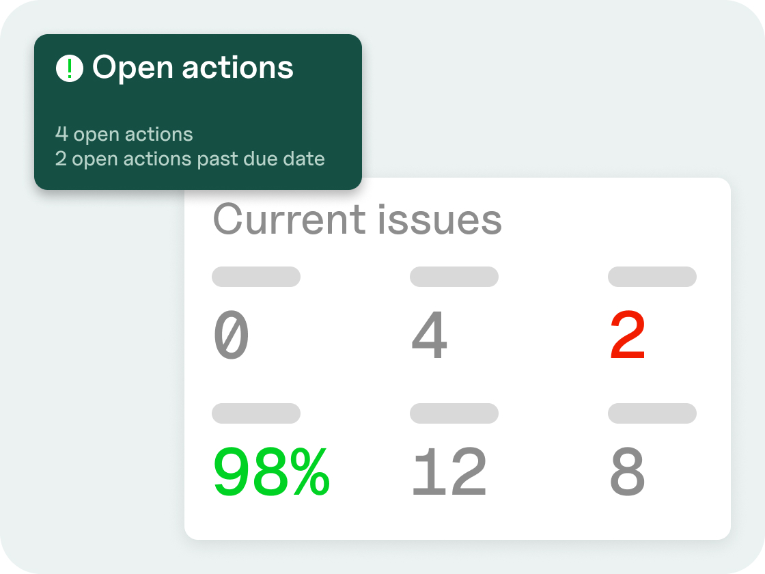765x574 pixels.
Task: Select the placeholder label above 98%
Action: point(256,413)
